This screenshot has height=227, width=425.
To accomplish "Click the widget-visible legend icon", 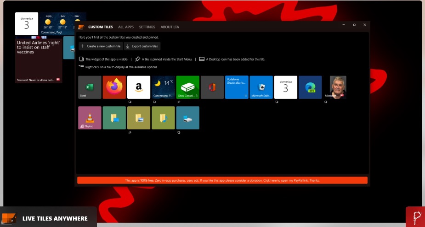I will 81,59.
